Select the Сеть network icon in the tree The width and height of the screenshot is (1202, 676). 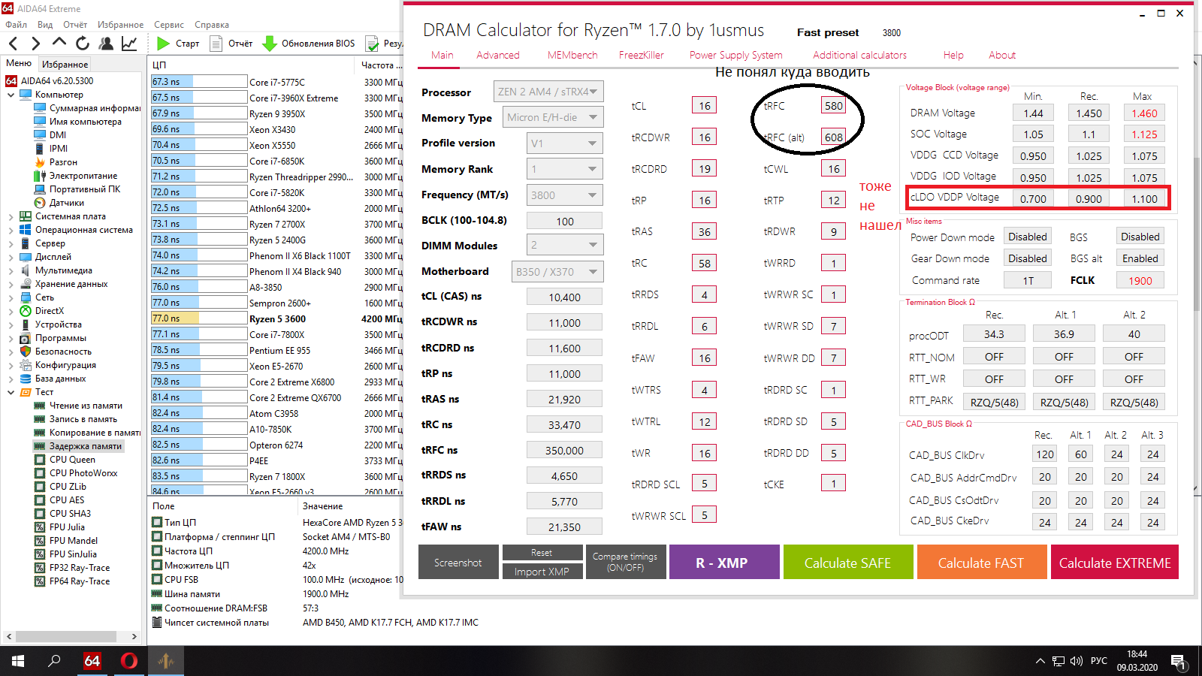(x=26, y=297)
